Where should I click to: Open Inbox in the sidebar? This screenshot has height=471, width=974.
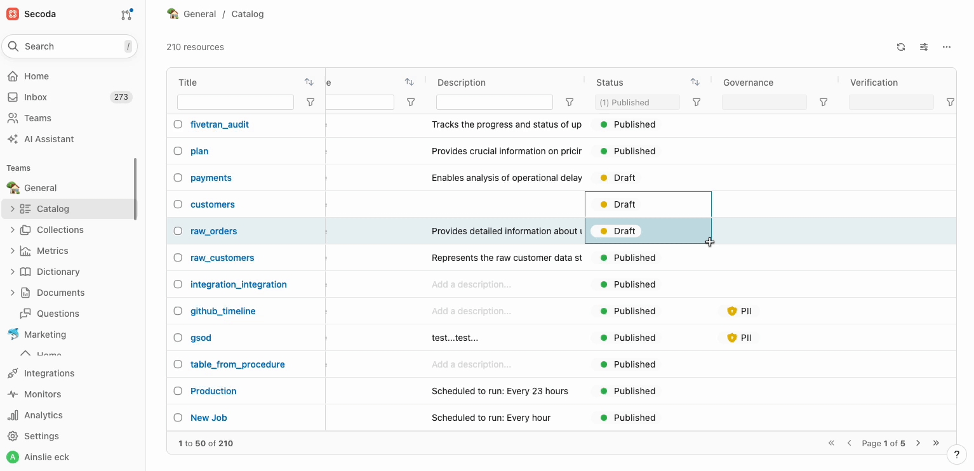coord(36,97)
